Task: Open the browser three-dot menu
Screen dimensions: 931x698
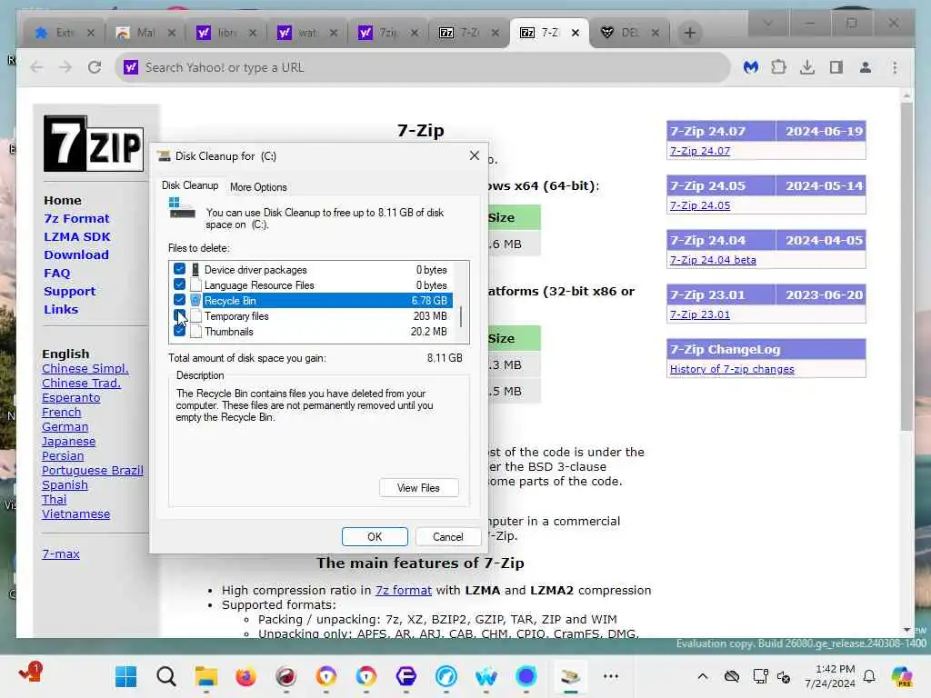Action: click(895, 67)
